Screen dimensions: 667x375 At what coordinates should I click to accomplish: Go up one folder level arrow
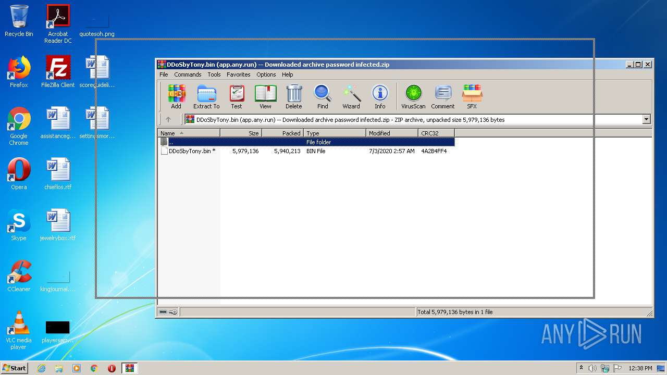[168, 119]
